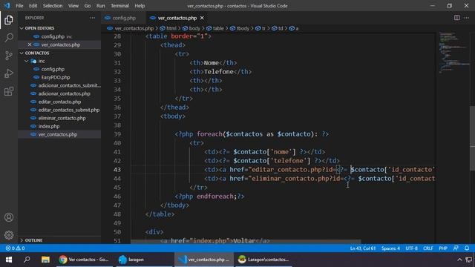Open editor More Actions ellipsis
This screenshot has height=267, width=475.
coord(467,18)
